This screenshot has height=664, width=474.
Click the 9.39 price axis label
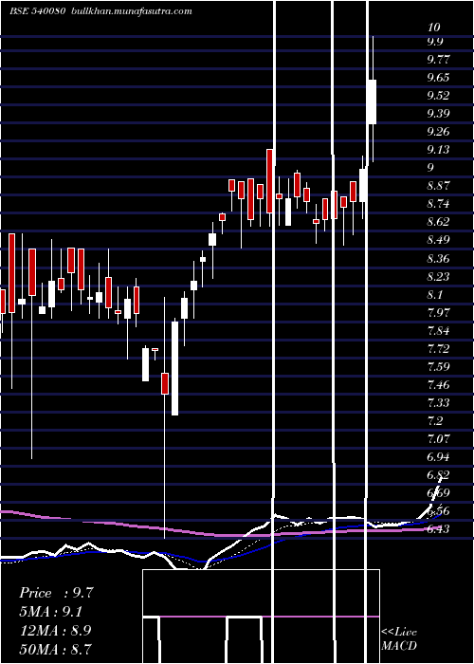438,114
